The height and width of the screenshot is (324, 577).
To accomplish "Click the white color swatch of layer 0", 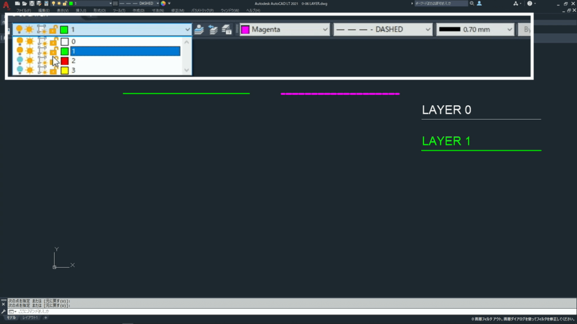I will tap(64, 42).
